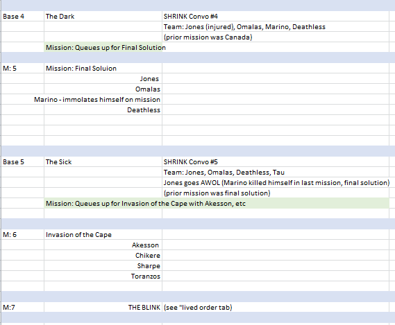Image resolution: width=395 pixels, height=325 pixels.
Task: Click the Team: Jones (injured) cell
Action: point(276,26)
